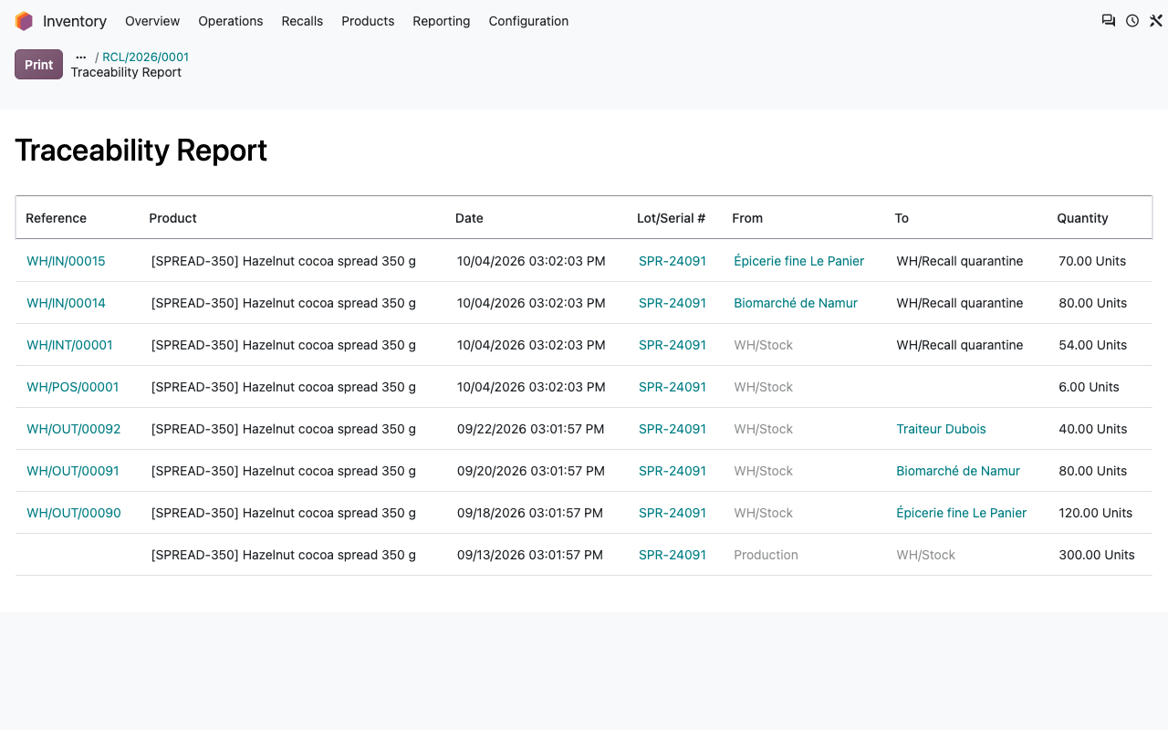1168x730 pixels.
Task: Open reference WH/OUT/00091
Action: click(73, 471)
